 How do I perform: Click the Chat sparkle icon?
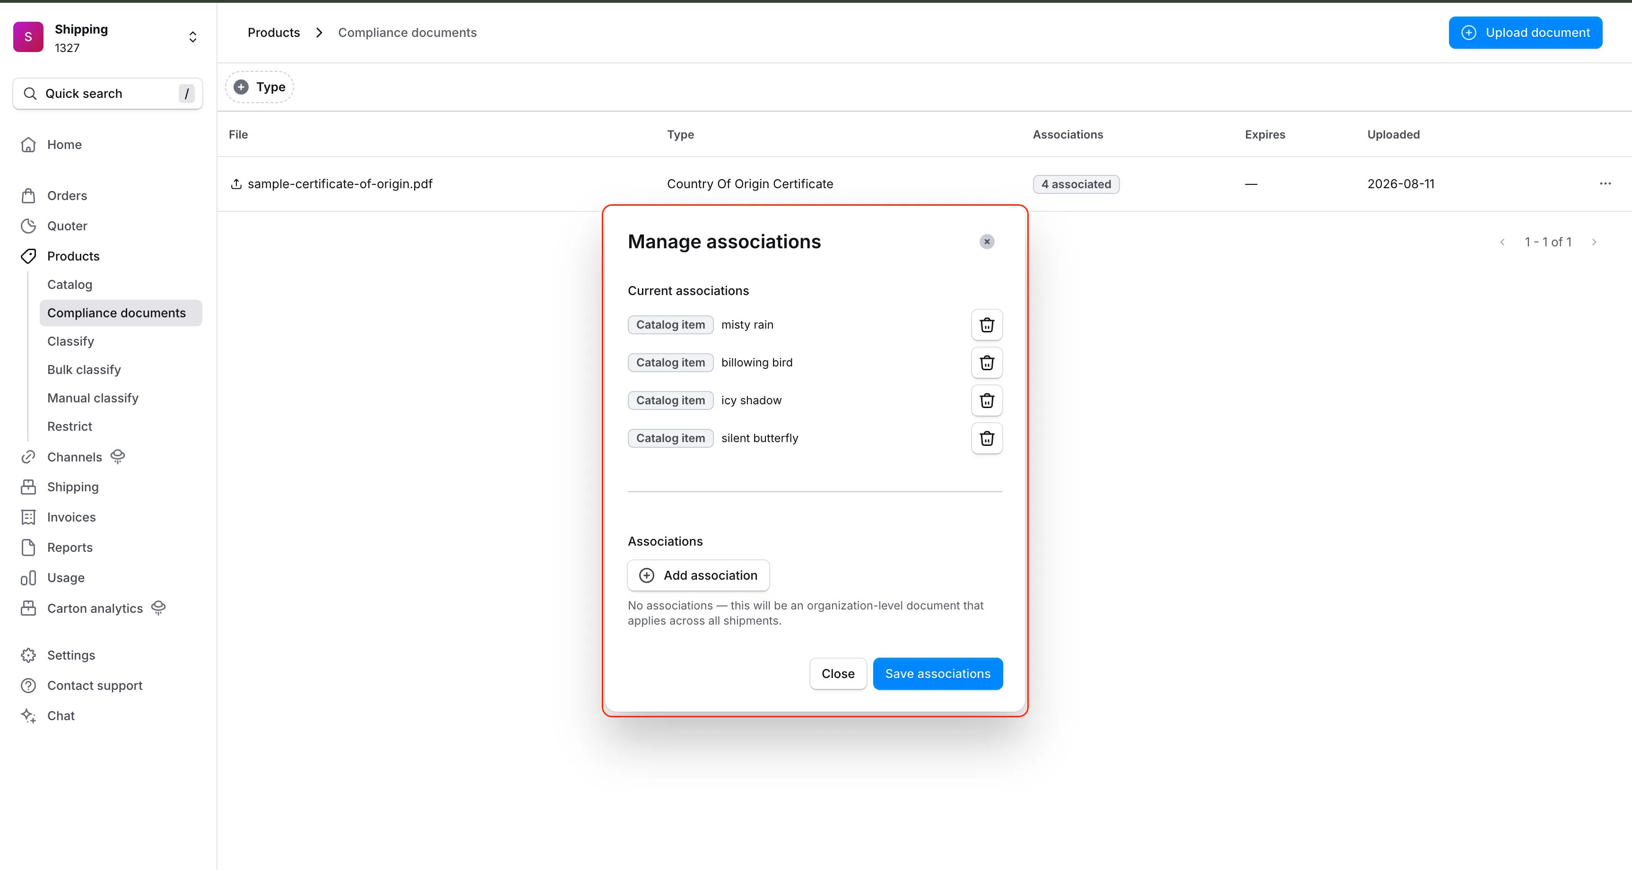(28, 716)
